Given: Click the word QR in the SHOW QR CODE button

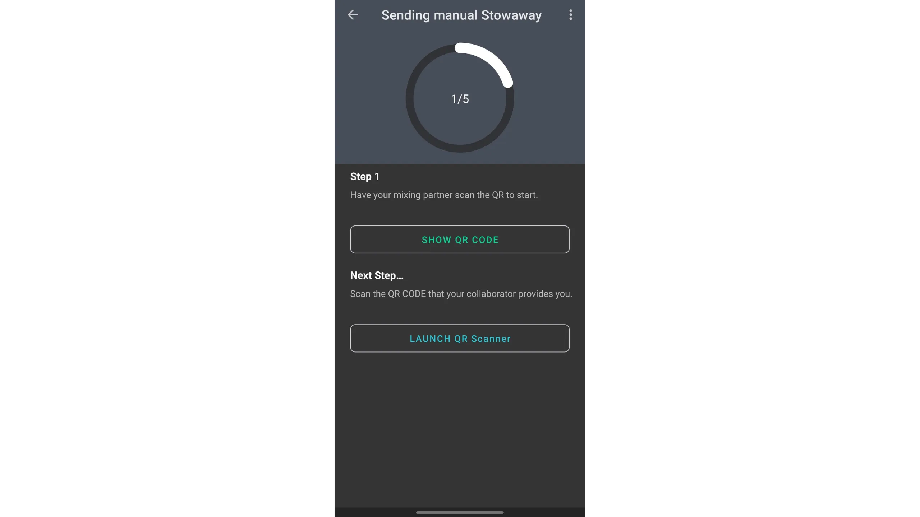Looking at the screenshot, I should point(462,240).
